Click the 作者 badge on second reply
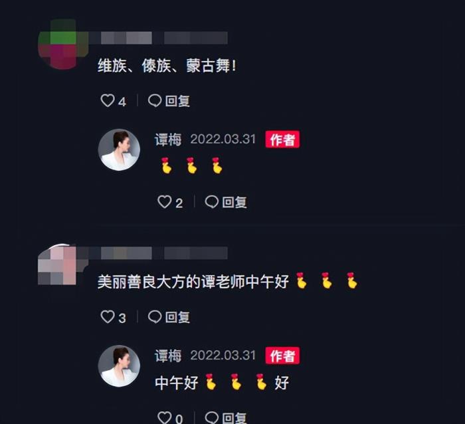This screenshot has width=465, height=424. (x=282, y=355)
